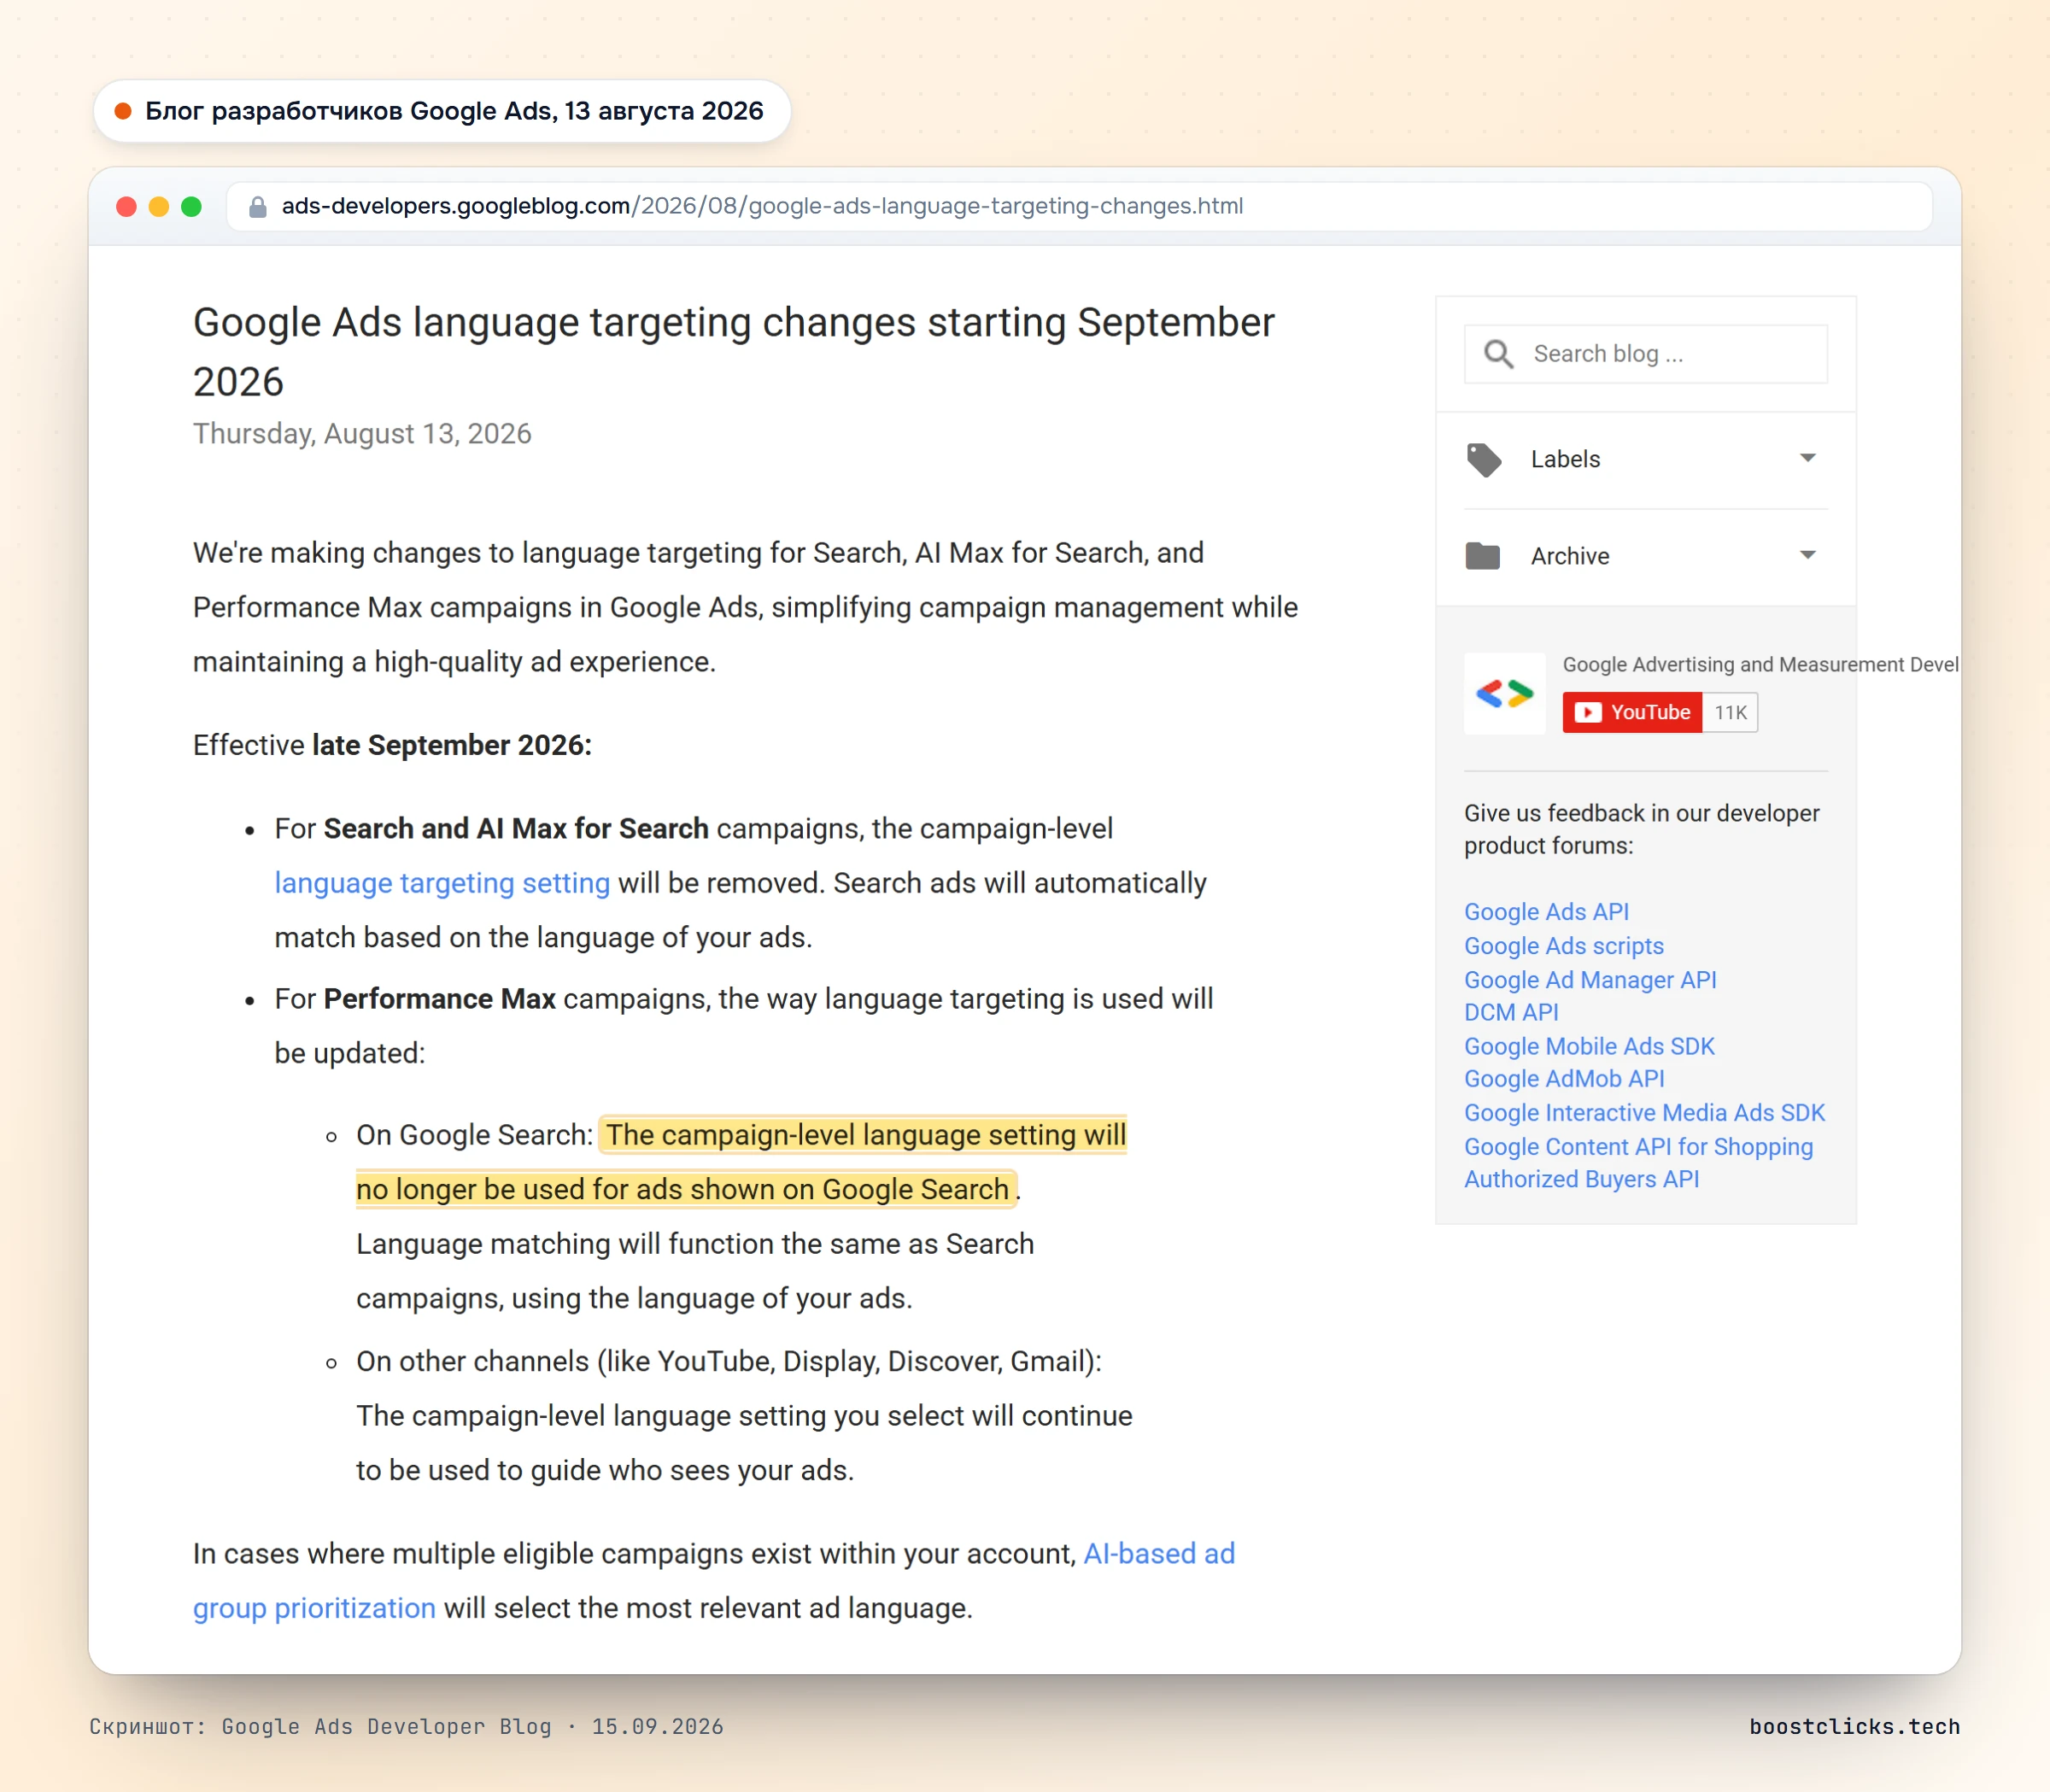Open the Google Mobile Ads SDK link

point(1589,1047)
